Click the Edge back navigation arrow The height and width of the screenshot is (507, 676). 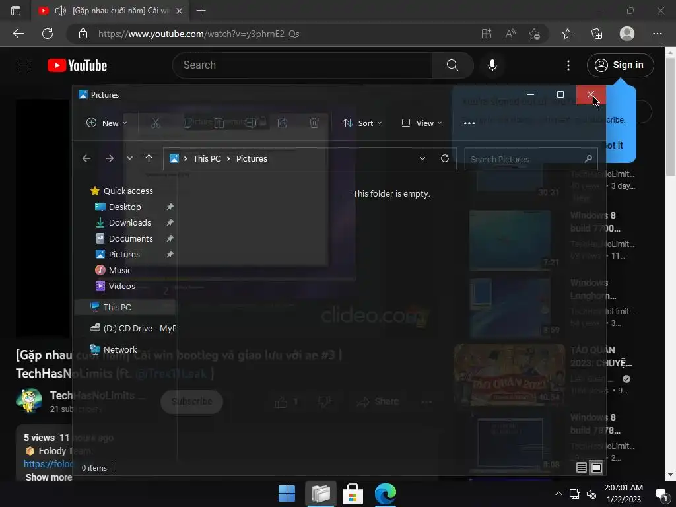point(18,34)
